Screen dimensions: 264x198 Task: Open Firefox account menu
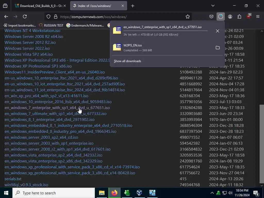230,16
